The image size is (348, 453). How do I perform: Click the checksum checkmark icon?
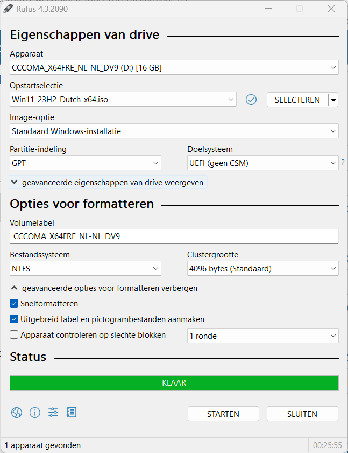click(251, 100)
